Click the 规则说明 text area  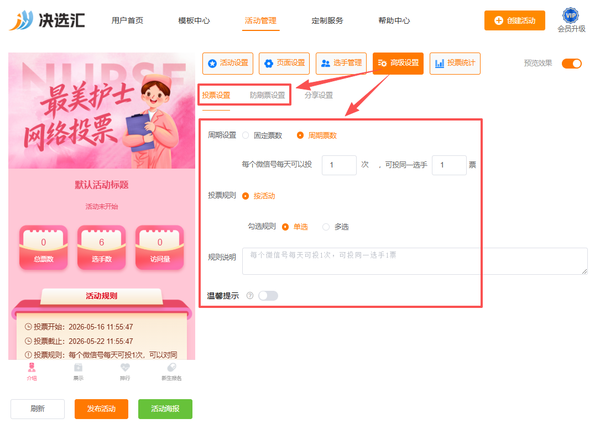(415, 261)
